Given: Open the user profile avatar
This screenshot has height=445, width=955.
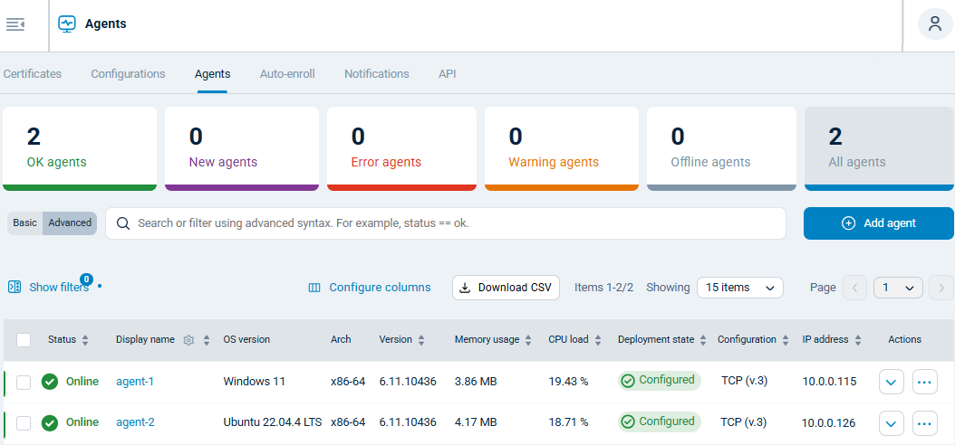Looking at the screenshot, I should [x=935, y=24].
